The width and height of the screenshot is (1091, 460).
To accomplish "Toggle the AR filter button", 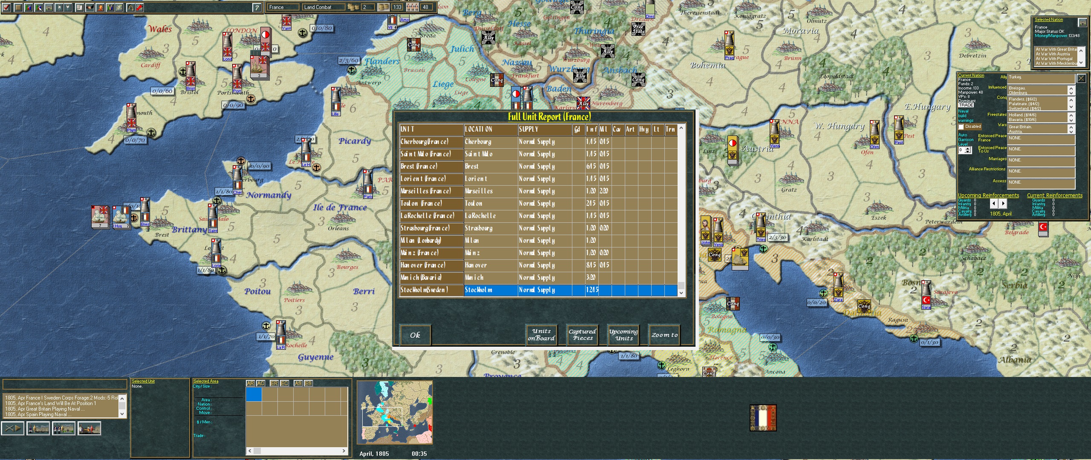I will [x=251, y=383].
